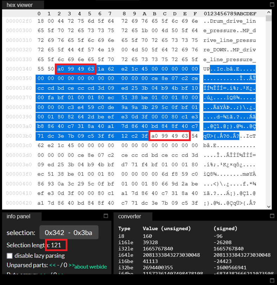Click offset 000003b0 in the hex viewer
This screenshot has width=277, height=285.
click(x=19, y=136)
